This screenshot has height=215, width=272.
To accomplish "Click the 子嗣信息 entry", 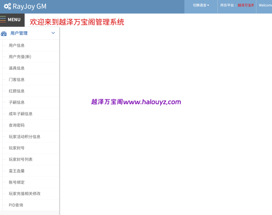I will click(x=17, y=102).
